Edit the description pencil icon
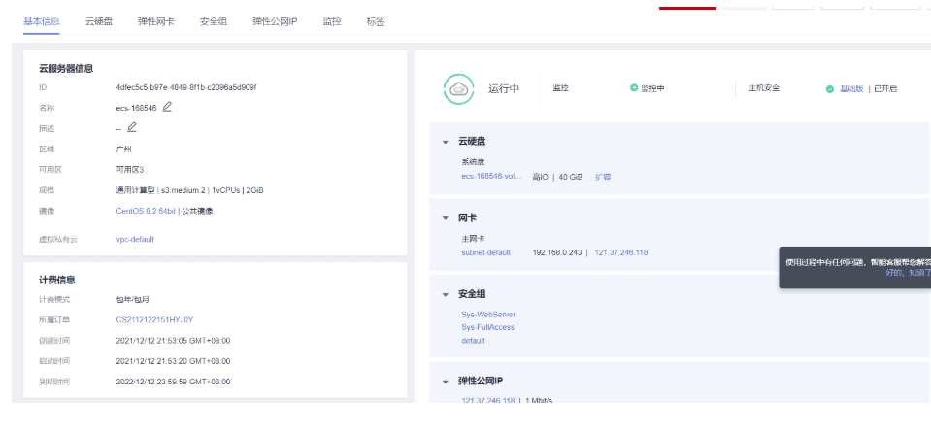 pos(132,127)
